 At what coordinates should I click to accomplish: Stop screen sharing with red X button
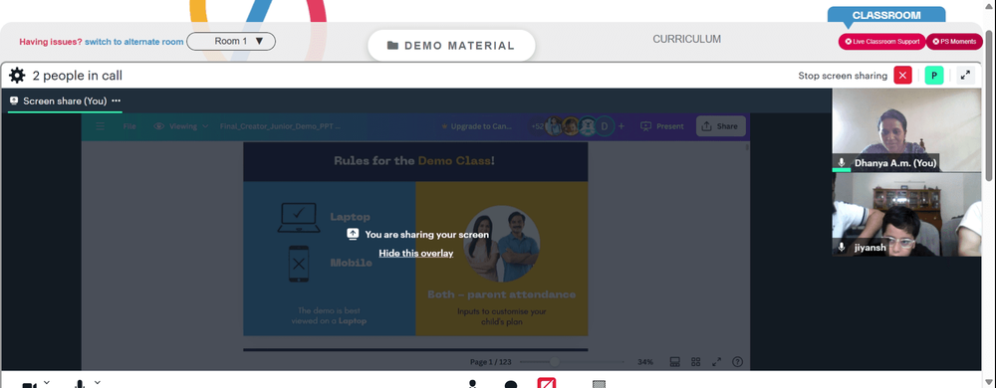point(902,75)
